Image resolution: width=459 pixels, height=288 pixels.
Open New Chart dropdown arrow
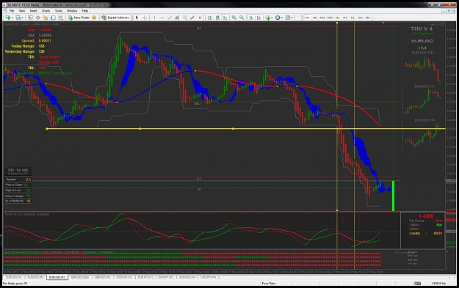[x=12, y=18]
